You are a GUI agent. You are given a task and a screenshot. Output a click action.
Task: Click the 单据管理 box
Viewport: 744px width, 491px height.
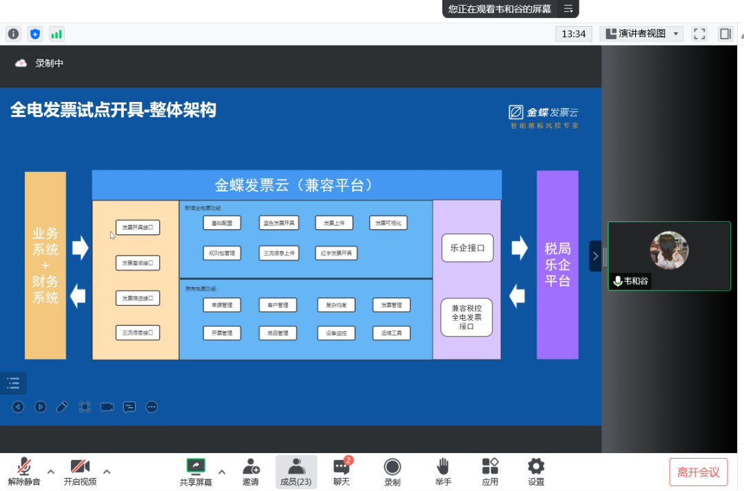(x=222, y=305)
